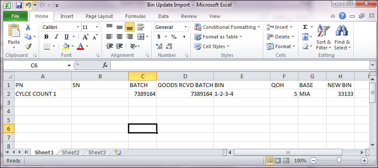This screenshot has height=168, width=378.
Task: Open Sort & Filter menu
Action: (323, 37)
